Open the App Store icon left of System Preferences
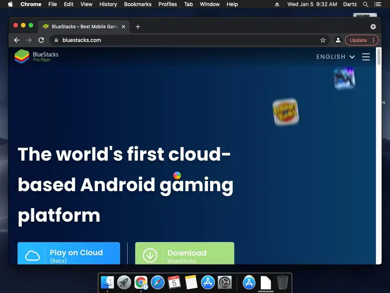The image size is (390, 293). 208,282
